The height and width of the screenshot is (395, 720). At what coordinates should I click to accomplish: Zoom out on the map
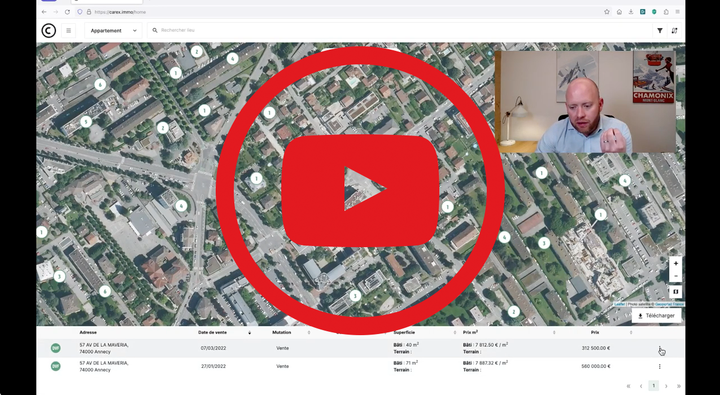(675, 276)
